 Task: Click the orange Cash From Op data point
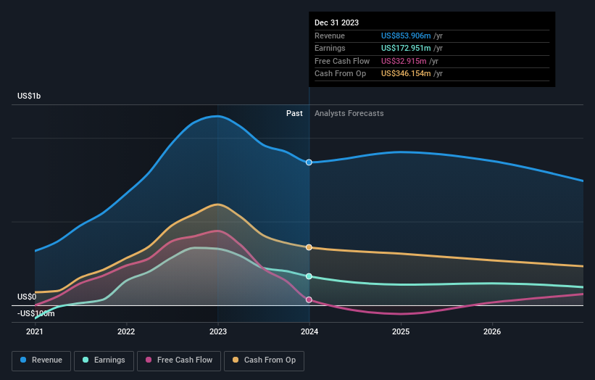(x=309, y=247)
